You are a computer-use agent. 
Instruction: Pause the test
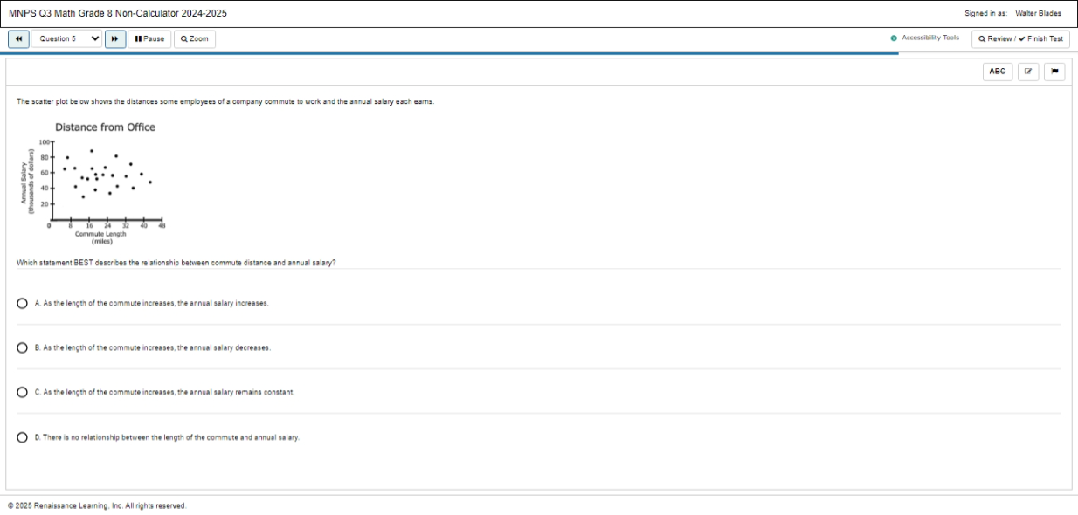[x=149, y=39]
